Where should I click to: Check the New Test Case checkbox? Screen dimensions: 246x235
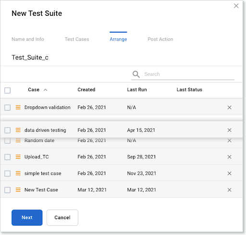coord(8,190)
